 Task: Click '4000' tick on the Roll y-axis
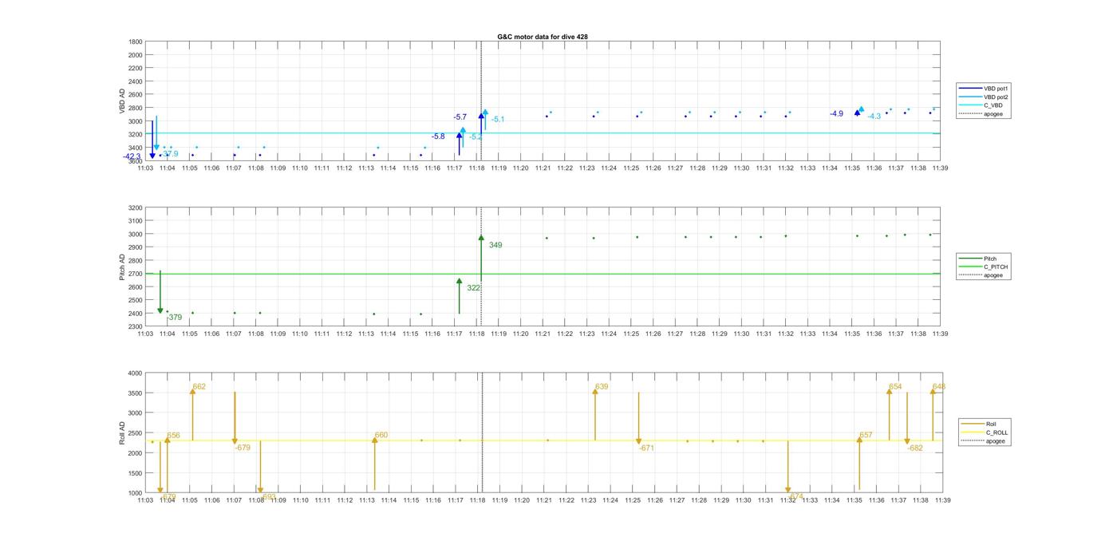click(135, 373)
